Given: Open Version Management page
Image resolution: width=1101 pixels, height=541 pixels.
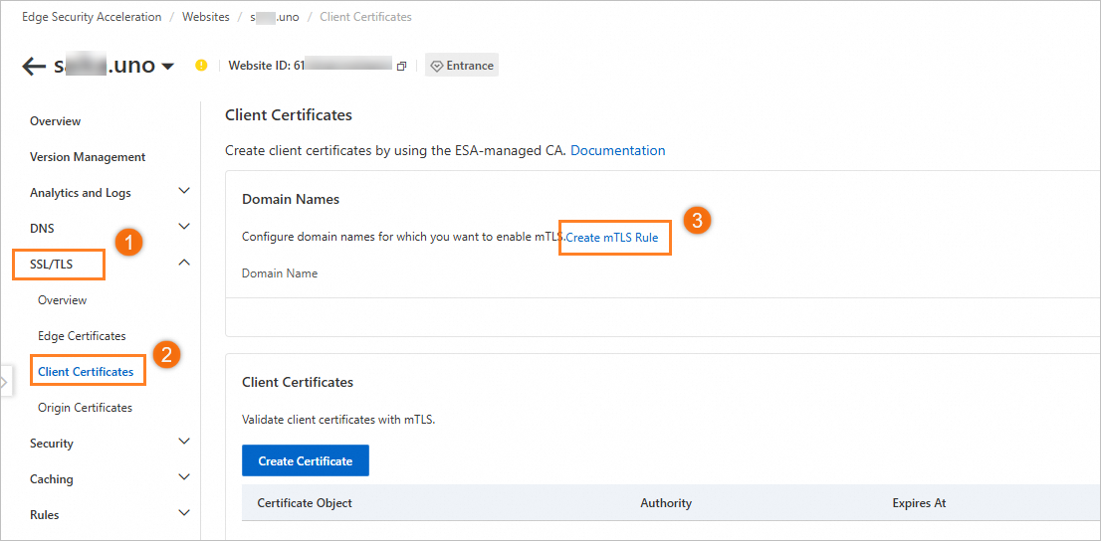Looking at the screenshot, I should coord(88,157).
